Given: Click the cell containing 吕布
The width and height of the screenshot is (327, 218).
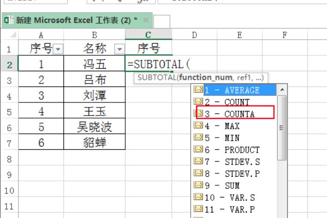Looking at the screenshot, I should pos(94,79).
